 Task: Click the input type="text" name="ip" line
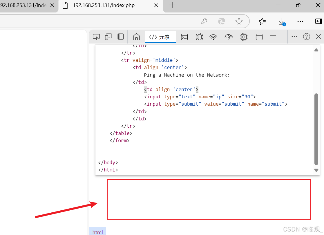(x=200, y=97)
